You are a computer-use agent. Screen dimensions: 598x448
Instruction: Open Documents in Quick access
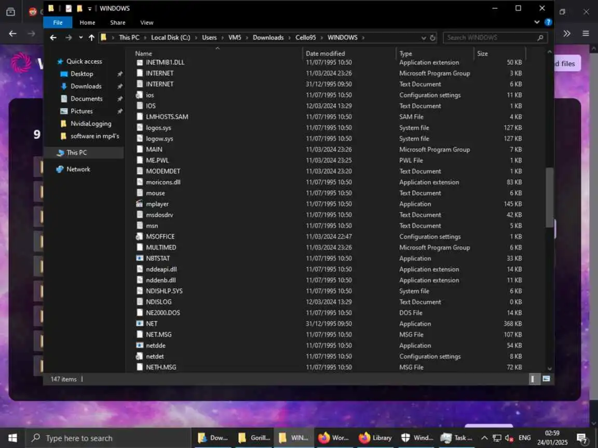pyautogui.click(x=86, y=99)
